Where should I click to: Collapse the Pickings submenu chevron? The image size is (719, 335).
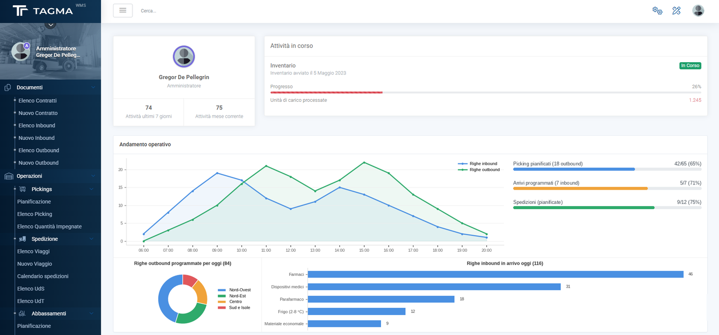tap(91, 189)
